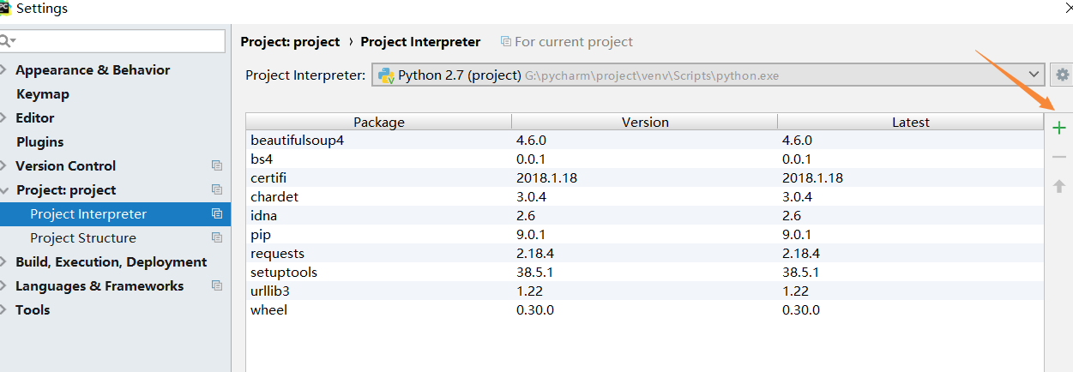Select Project Interpreter tree item
1073x372 pixels.
tap(115, 213)
